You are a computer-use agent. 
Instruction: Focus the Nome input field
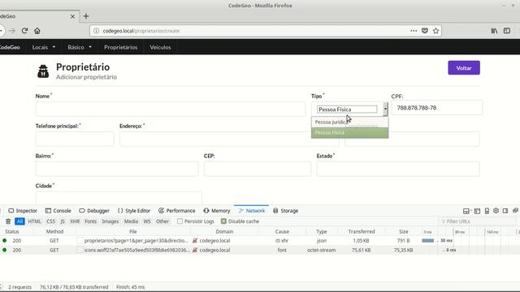click(171, 109)
